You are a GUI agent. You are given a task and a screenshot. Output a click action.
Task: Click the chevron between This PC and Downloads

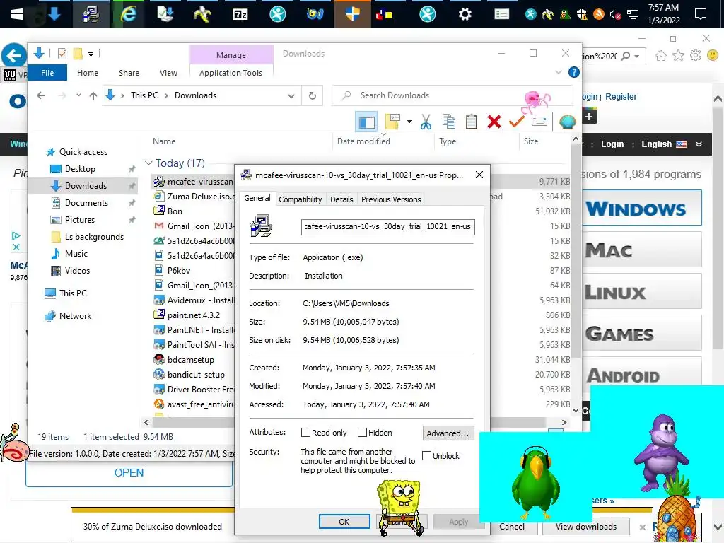point(166,95)
